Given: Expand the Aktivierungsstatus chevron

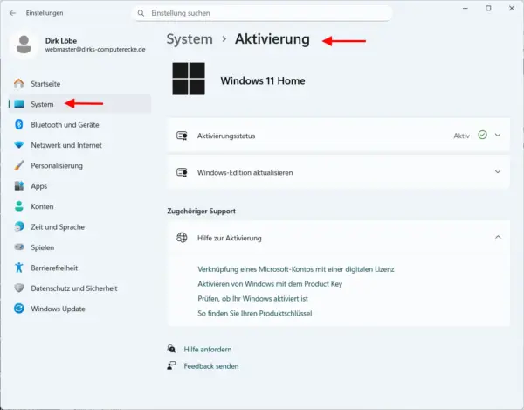Looking at the screenshot, I should pos(498,136).
